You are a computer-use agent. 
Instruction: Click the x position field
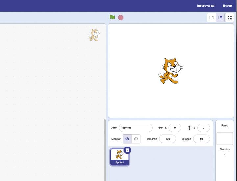click(175, 128)
